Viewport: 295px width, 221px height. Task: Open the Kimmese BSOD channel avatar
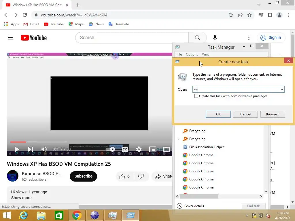13,176
